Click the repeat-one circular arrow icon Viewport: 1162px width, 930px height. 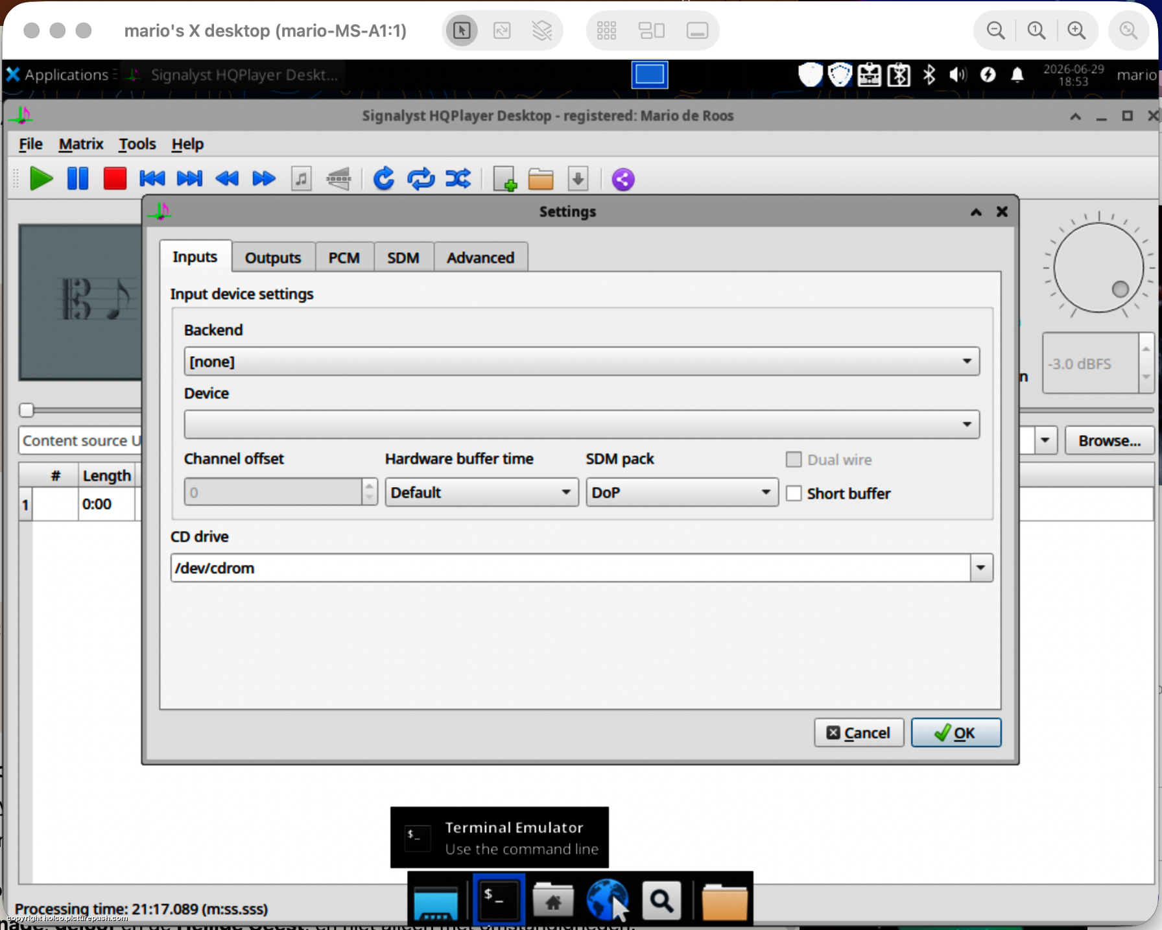coord(384,179)
